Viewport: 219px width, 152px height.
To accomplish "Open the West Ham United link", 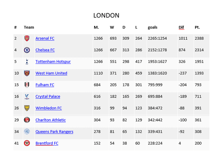I will (51, 73).
